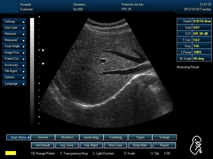This screenshot has width=213, height=159.
Task: Expand the Accessary submenu indicator
Action: click(x=24, y=65)
